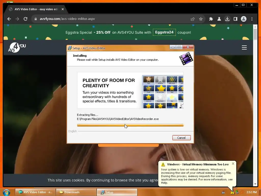Click the scrollbar down arrow
Screen dimensions: 261x196
[x=255, y=184]
